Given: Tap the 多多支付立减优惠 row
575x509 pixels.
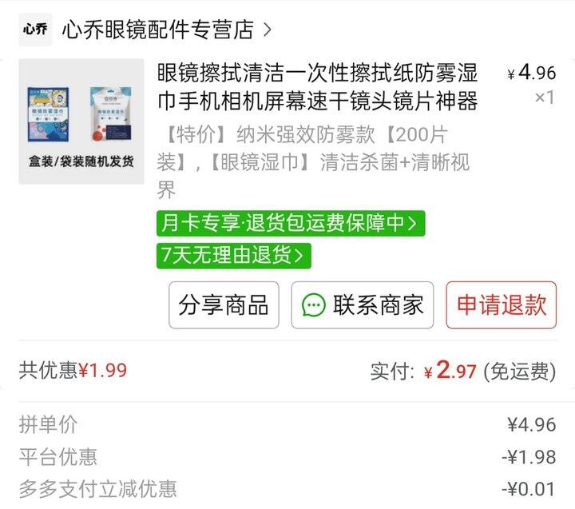Looking at the screenshot, I should pyautogui.click(x=287, y=489).
